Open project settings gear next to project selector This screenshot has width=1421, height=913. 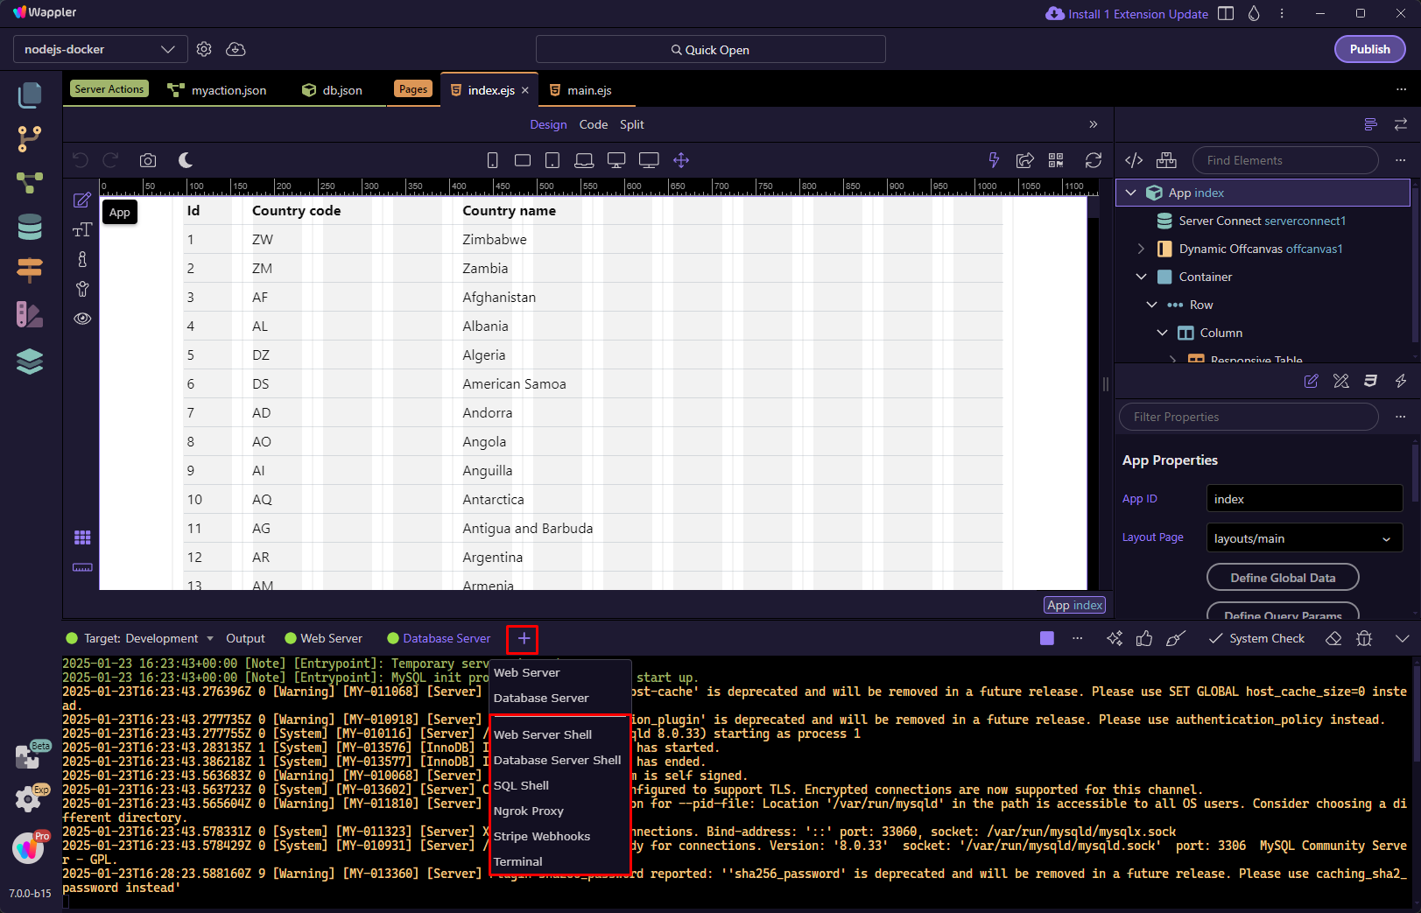point(204,49)
